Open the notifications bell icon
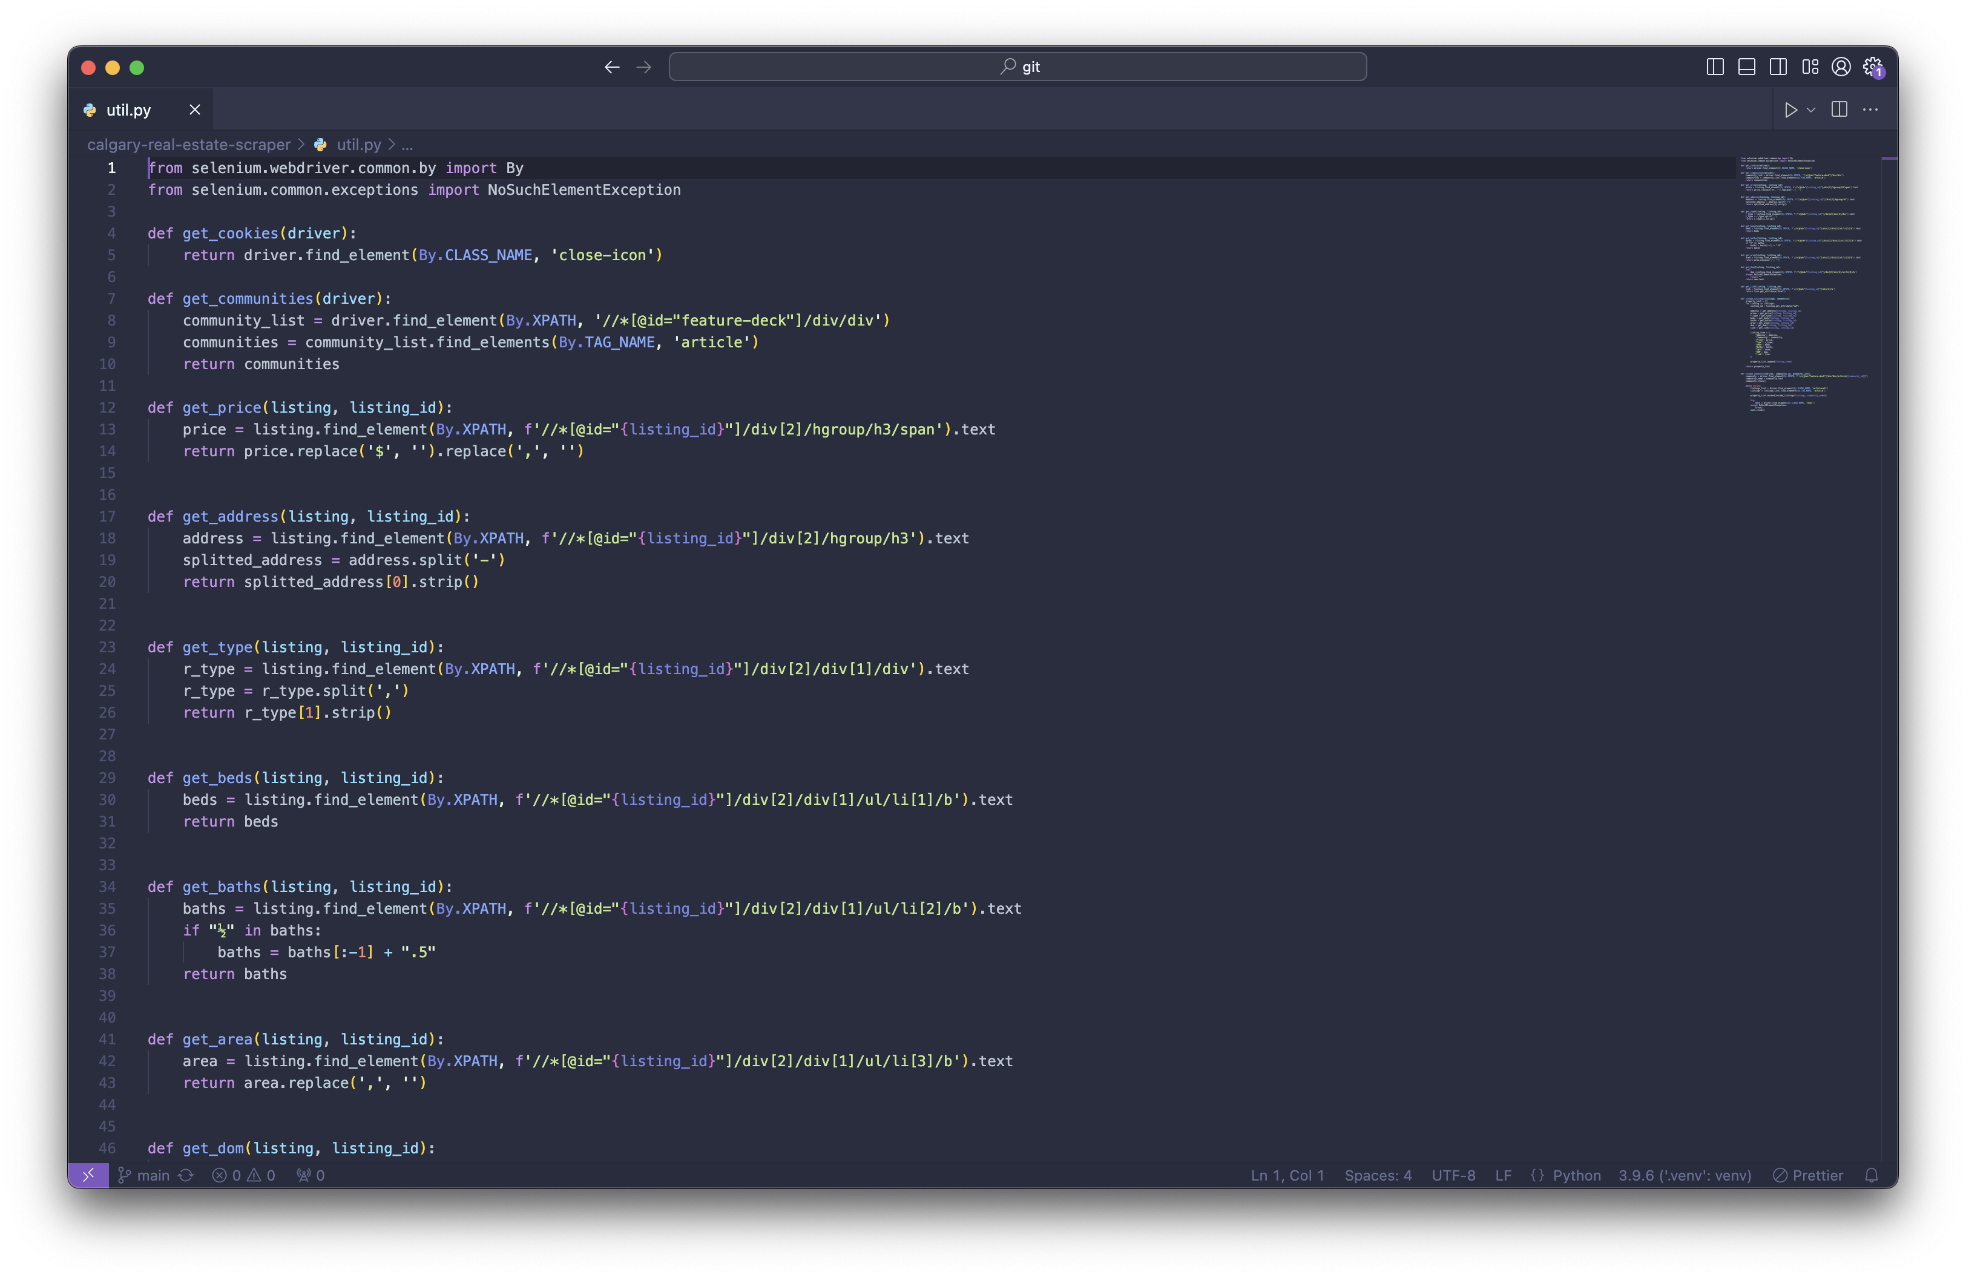This screenshot has height=1278, width=1966. (x=1872, y=1175)
